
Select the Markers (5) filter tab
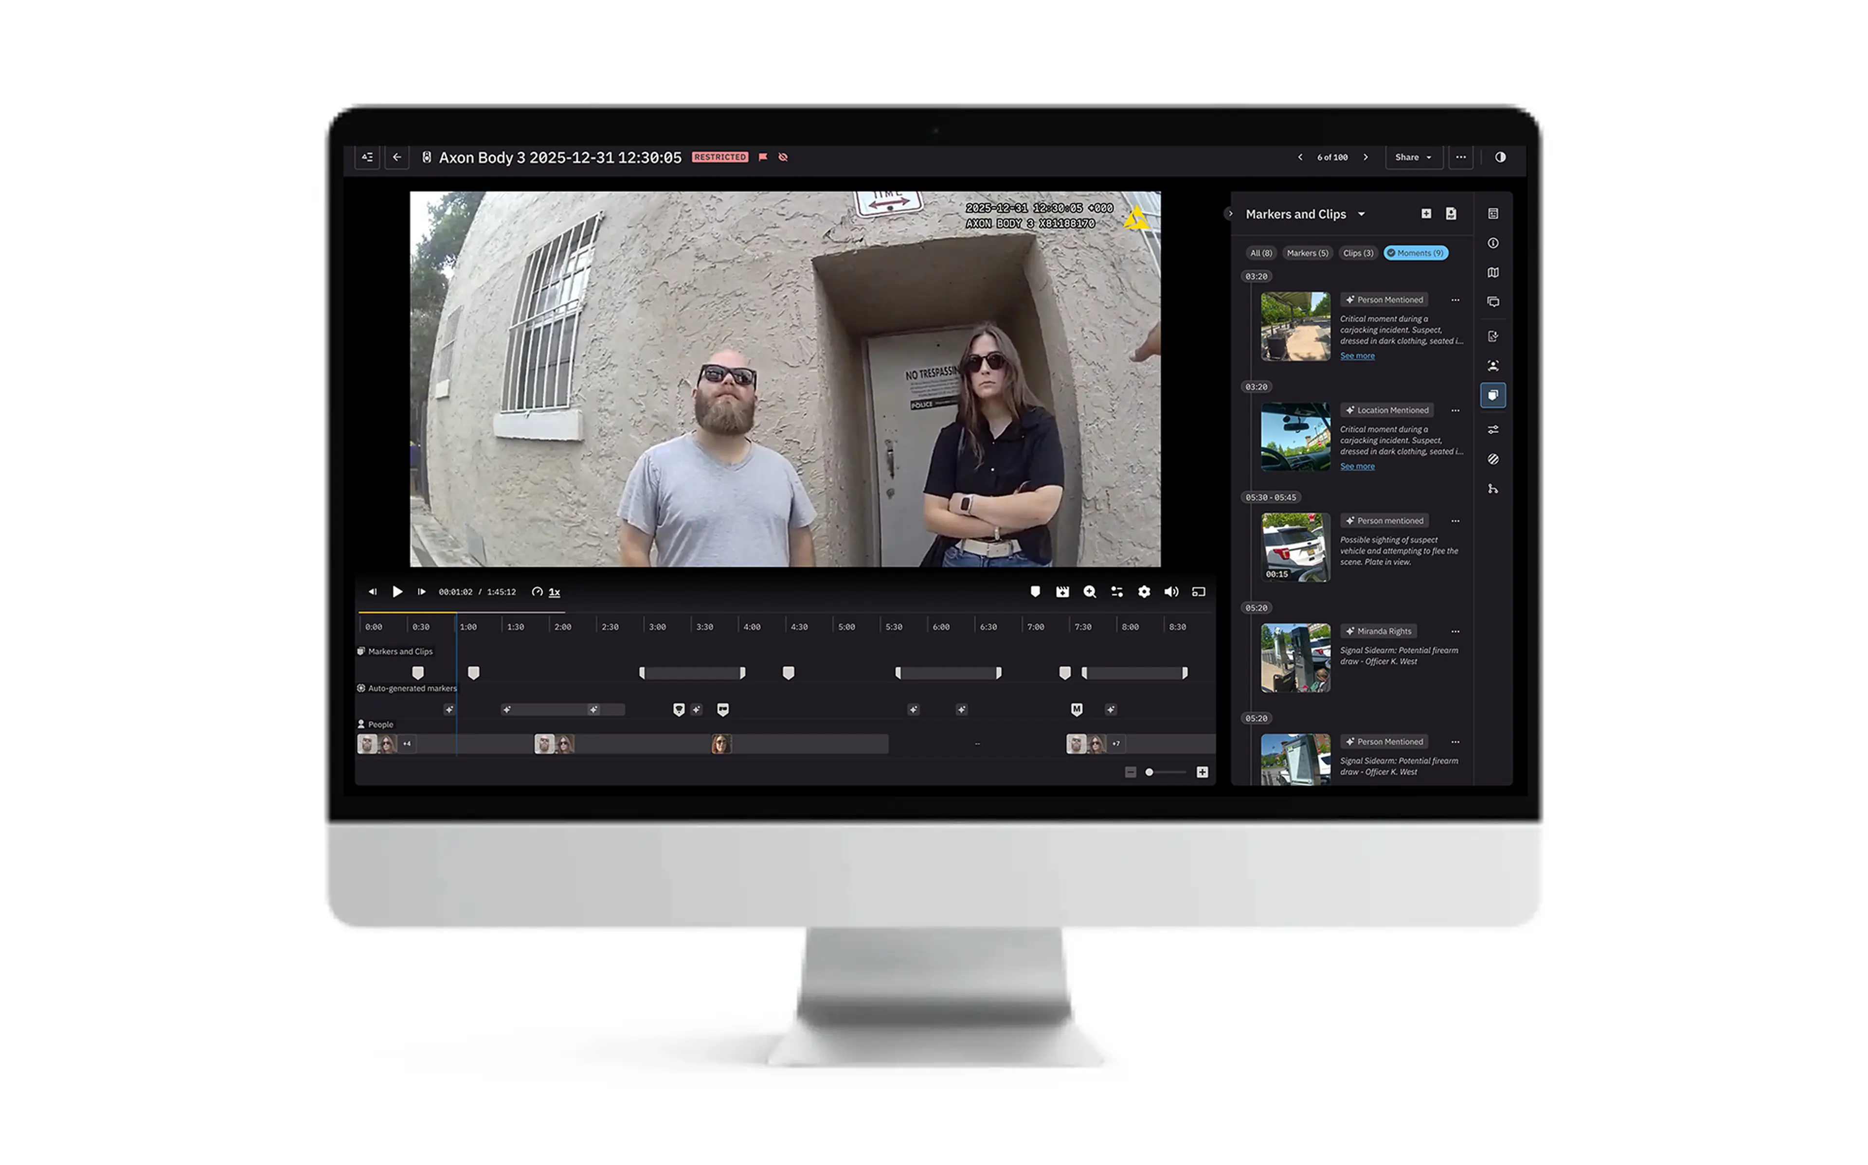click(1307, 253)
